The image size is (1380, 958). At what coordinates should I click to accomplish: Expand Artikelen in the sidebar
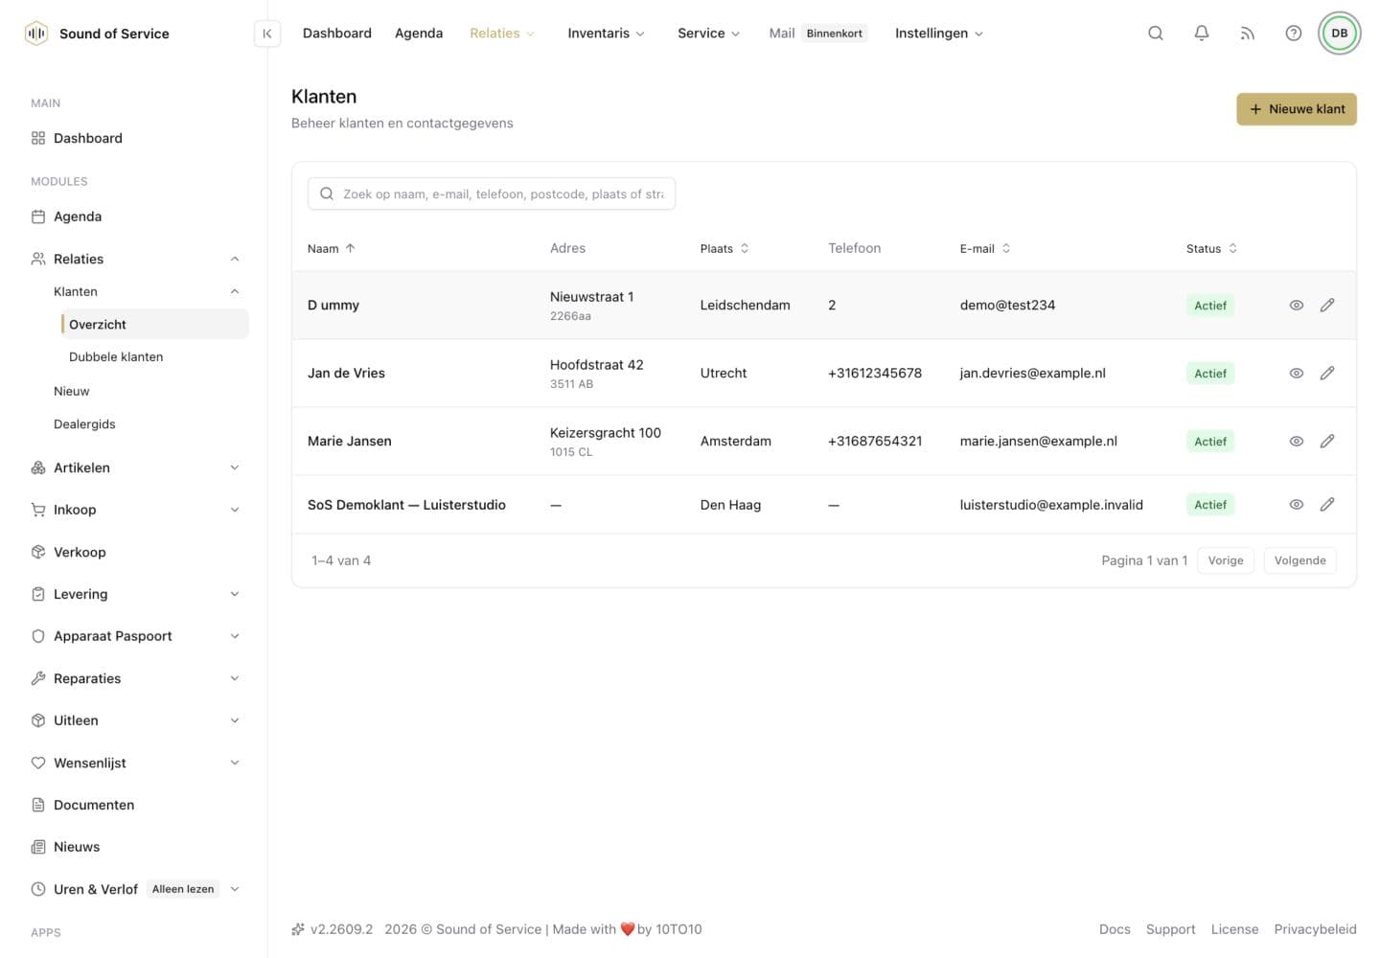(x=135, y=468)
